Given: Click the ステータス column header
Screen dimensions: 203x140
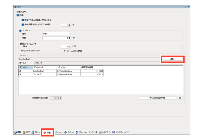Looking at the screenshot, I should [x=26, y=68].
